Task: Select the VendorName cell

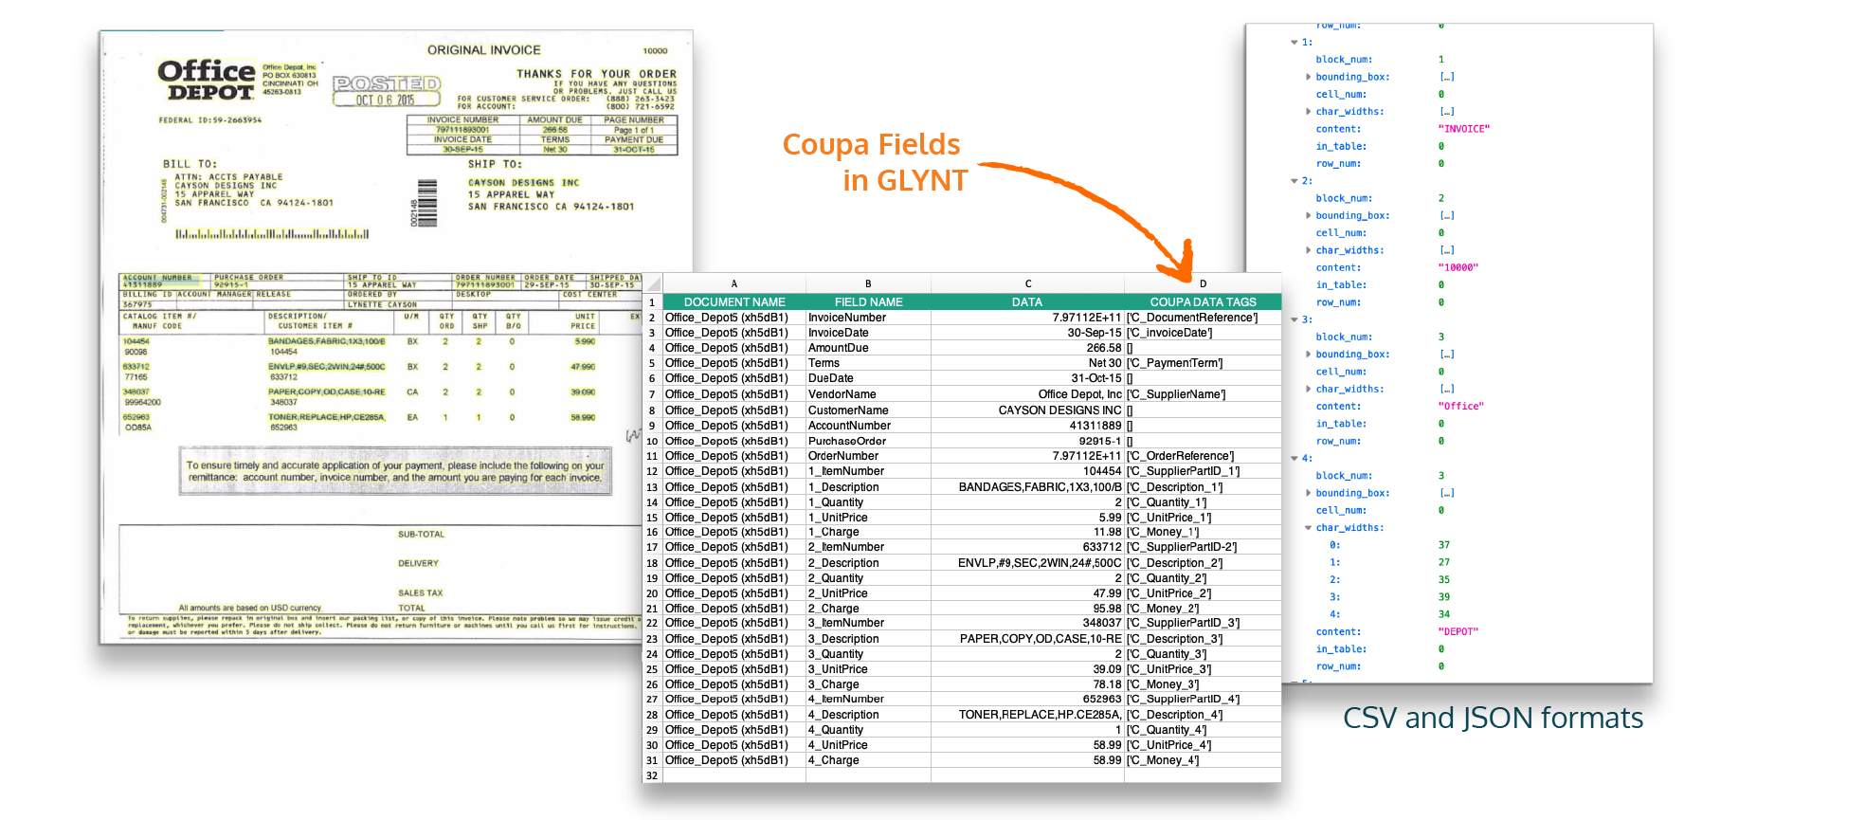Action: point(842,394)
